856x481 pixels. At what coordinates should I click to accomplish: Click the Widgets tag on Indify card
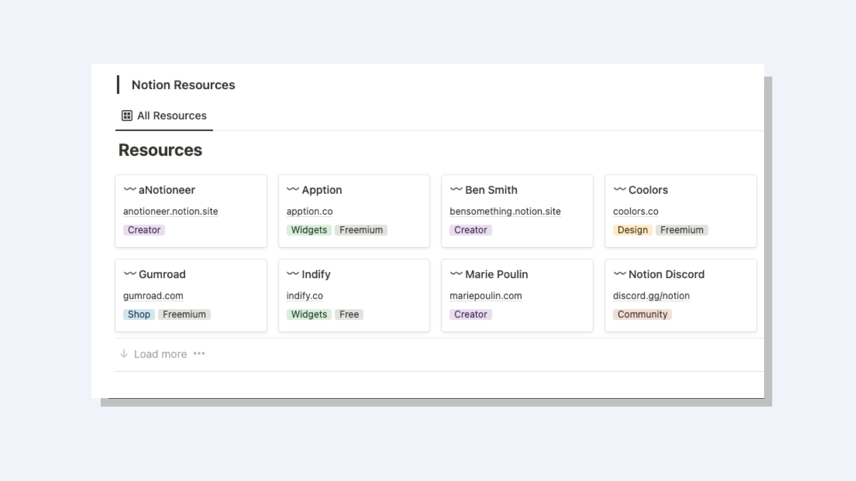[309, 314]
